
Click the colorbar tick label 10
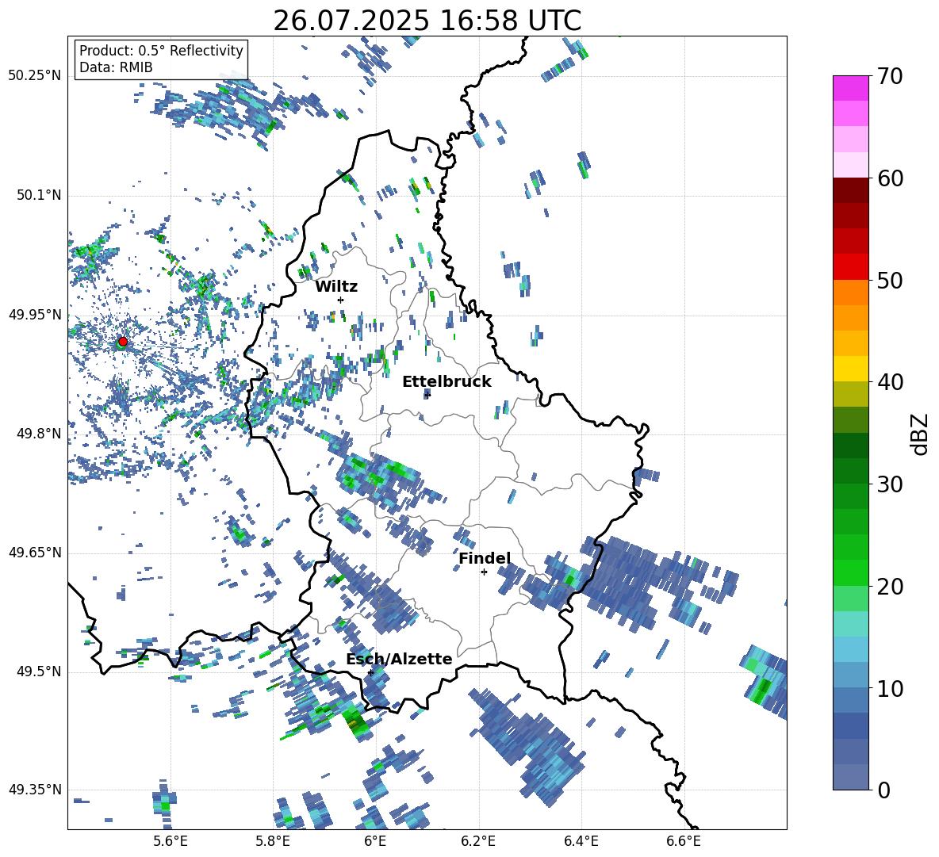[890, 688]
